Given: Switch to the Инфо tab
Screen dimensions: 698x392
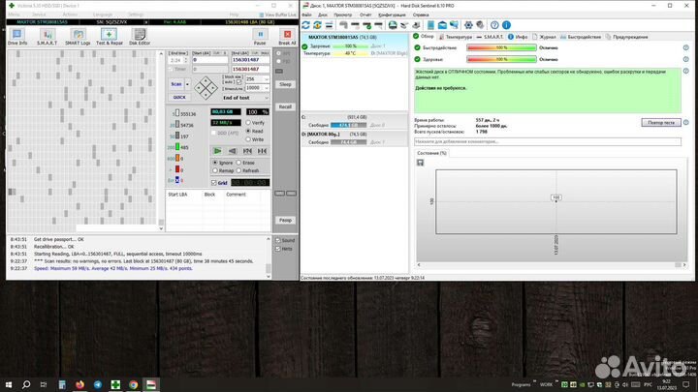Looking at the screenshot, I should pos(518,37).
